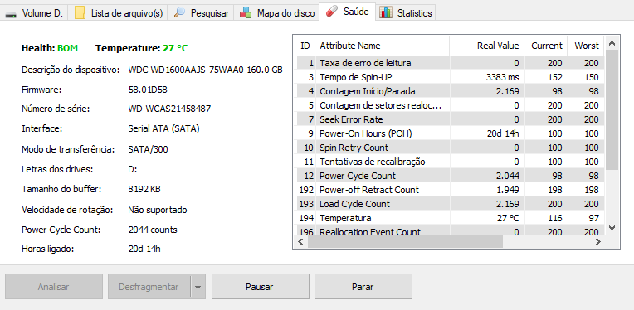
Task: Click the vertical scrollbar thumb of the table
Action: [612, 109]
